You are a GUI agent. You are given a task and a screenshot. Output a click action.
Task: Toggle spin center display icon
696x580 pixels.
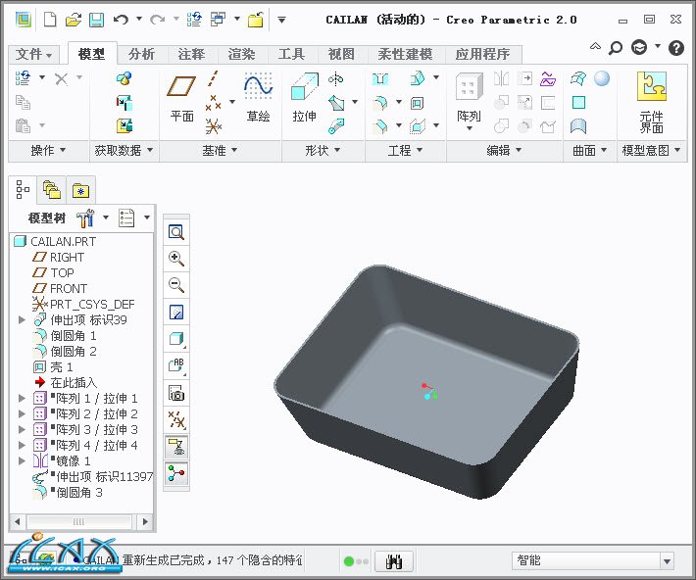(176, 474)
